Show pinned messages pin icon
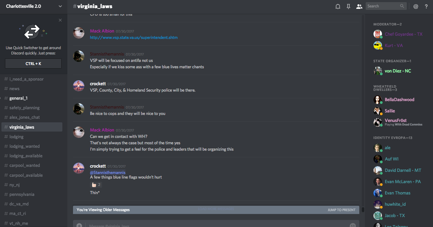 [349, 6]
